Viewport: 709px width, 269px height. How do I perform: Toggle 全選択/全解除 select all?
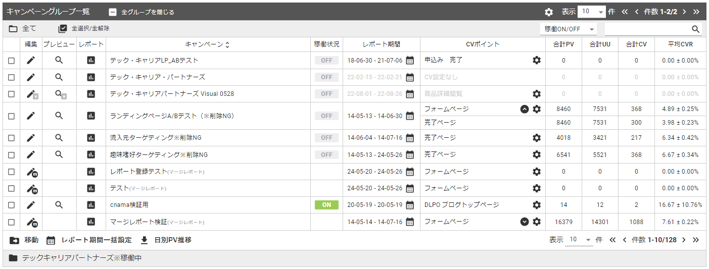(x=84, y=29)
